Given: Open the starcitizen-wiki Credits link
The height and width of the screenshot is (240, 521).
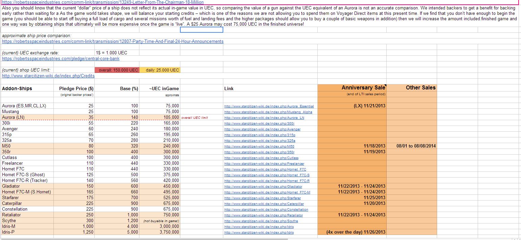Looking at the screenshot, I should 48,76.
